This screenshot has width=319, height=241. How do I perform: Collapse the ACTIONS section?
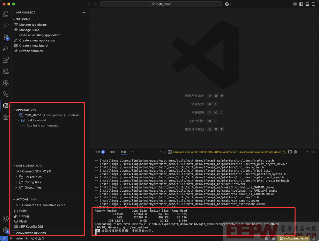point(14,200)
